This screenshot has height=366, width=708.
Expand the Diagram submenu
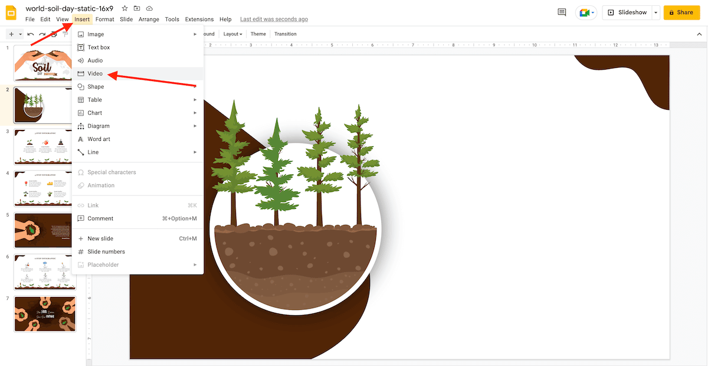[x=137, y=126]
